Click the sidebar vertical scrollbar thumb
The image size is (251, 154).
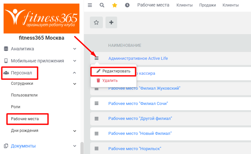click(82, 148)
